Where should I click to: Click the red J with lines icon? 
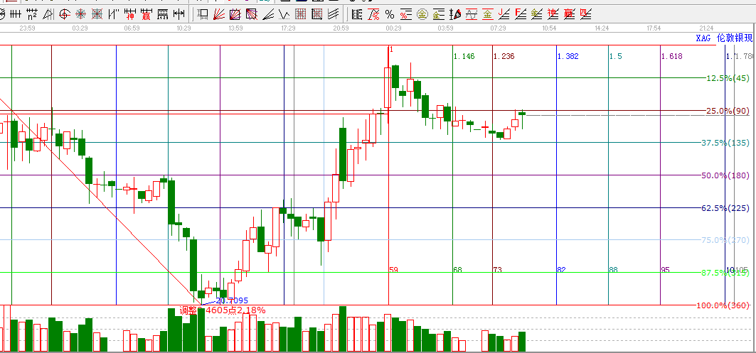click(x=504, y=14)
